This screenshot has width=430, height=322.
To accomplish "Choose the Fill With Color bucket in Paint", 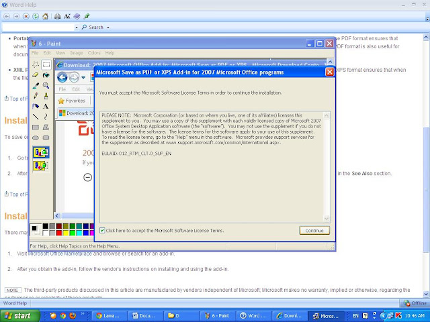I will point(46,75).
